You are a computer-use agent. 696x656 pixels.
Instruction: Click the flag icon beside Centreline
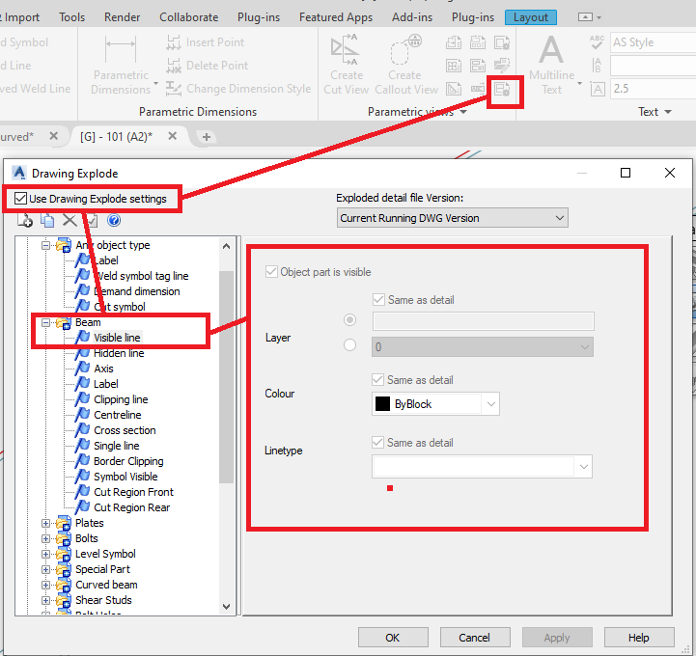pyautogui.click(x=82, y=415)
